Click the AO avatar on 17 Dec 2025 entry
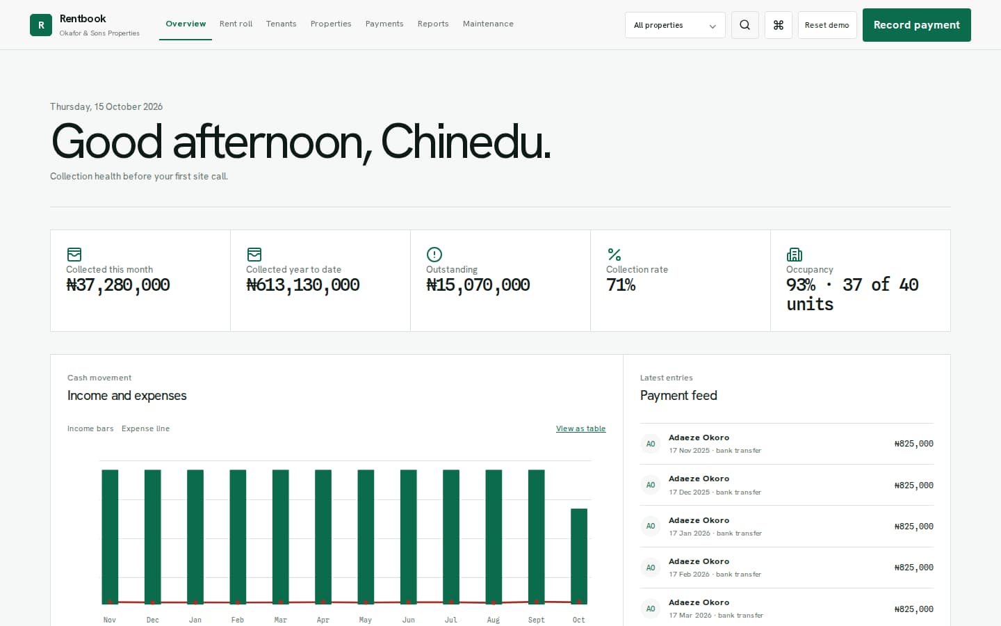1001x626 pixels. coord(651,485)
